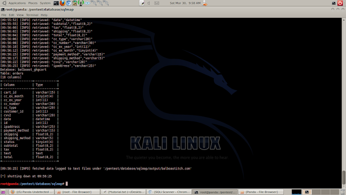Click the 'shutting down at 09:56:25' line
Viewport: 346px width, 195px height.
tap(26, 176)
